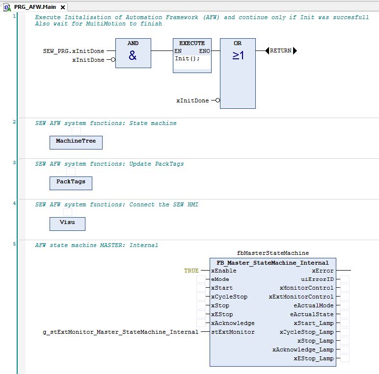The width and height of the screenshot is (379, 374).
Task: Click the program icon on PRG_AFW.Main tab
Action: click(x=7, y=7)
